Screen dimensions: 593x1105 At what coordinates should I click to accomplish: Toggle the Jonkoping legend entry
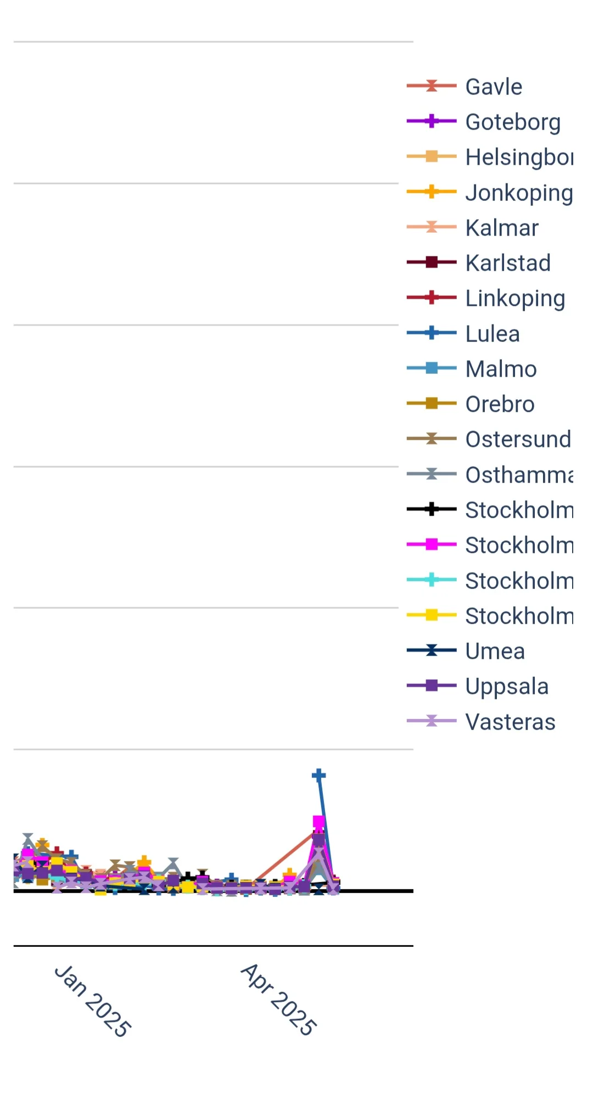[518, 192]
